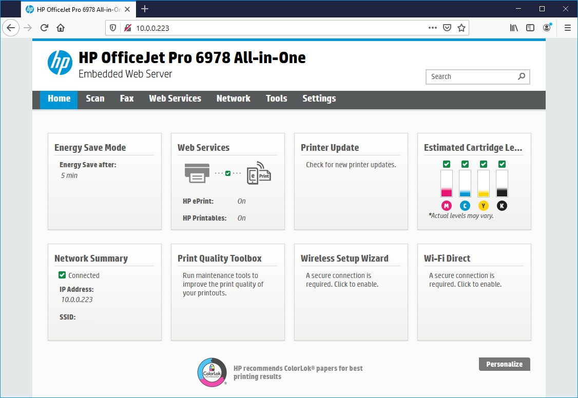Save page to Pocket icon
Viewport: 578px width, 398px height.
pos(447,28)
